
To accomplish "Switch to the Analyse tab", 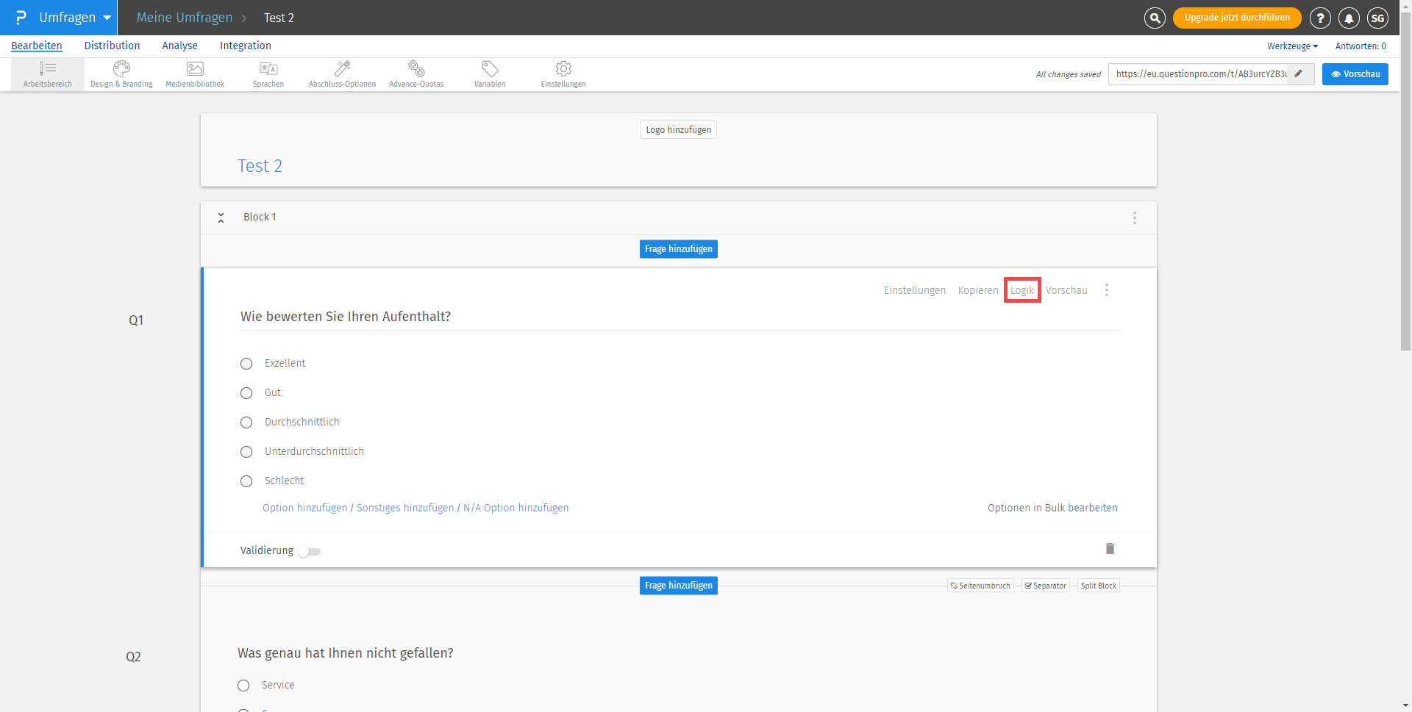I will tap(179, 46).
